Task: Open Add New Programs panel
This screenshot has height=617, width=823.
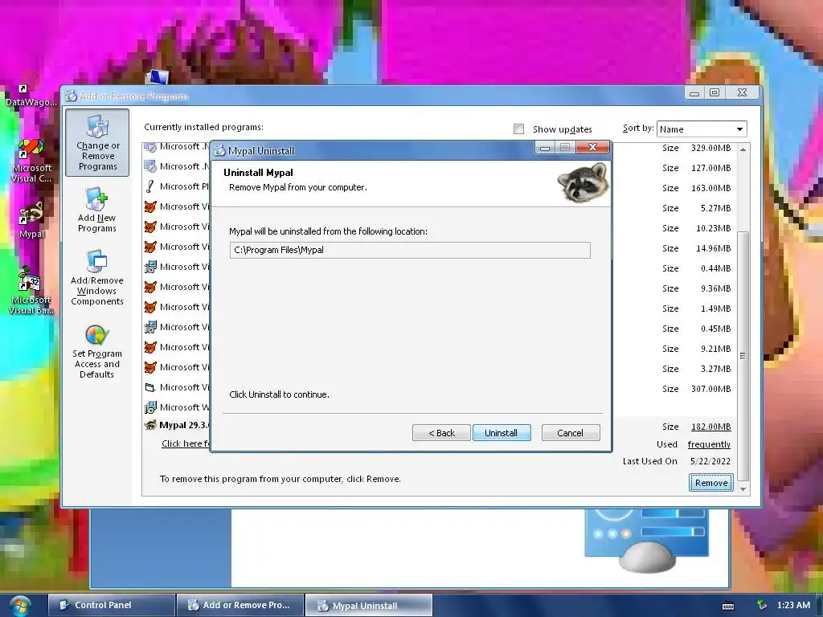Action: pyautogui.click(x=97, y=210)
